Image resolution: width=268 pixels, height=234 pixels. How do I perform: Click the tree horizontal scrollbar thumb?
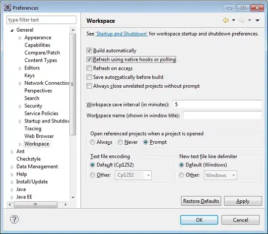[x=36, y=204]
